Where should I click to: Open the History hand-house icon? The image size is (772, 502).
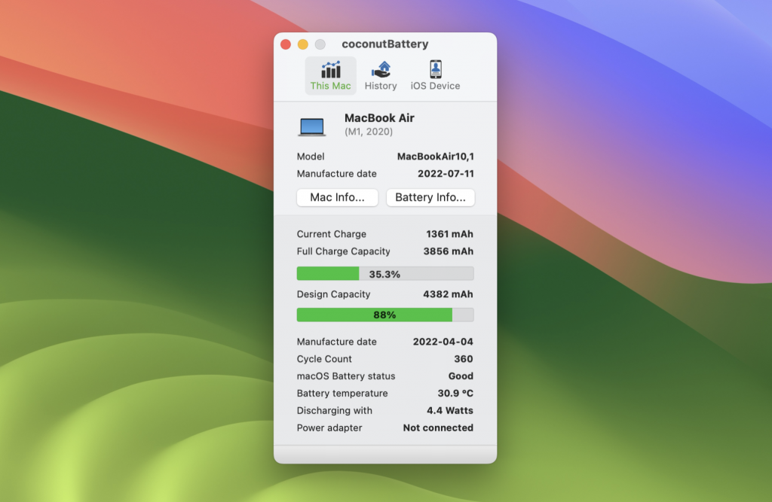tap(381, 69)
